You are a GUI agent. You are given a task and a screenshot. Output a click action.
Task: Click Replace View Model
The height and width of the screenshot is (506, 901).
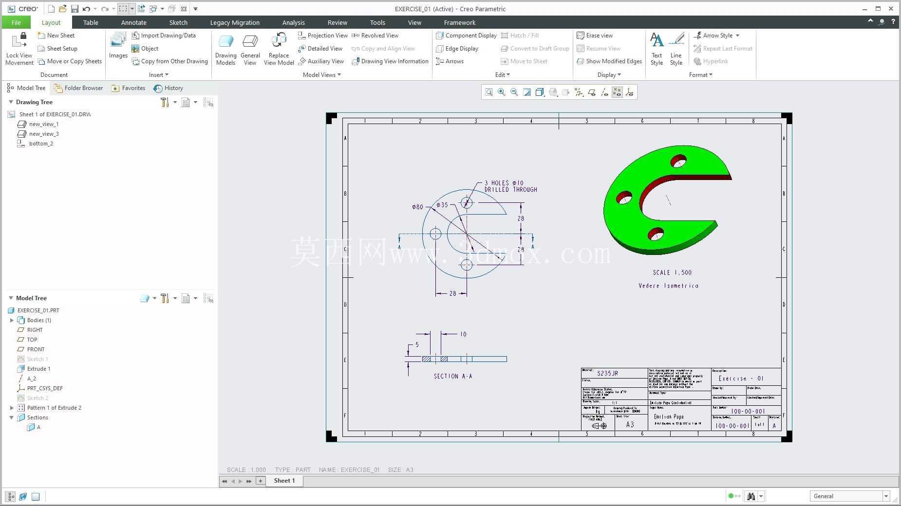coord(279,49)
